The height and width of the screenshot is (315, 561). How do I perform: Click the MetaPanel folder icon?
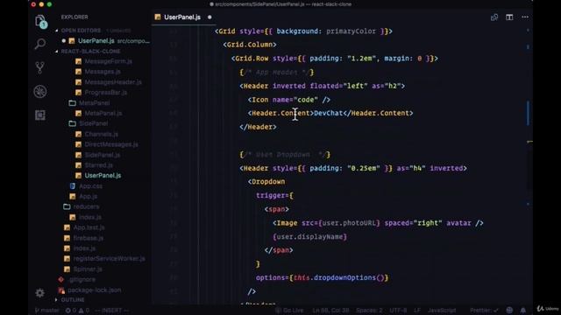coord(72,103)
